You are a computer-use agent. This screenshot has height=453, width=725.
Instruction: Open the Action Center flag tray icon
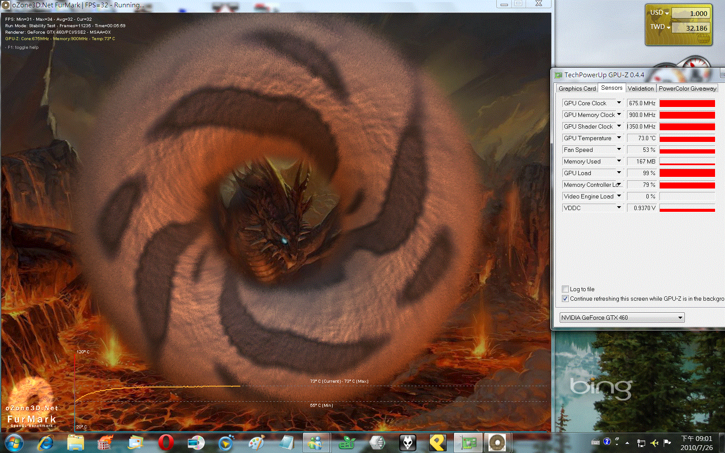coord(667,443)
